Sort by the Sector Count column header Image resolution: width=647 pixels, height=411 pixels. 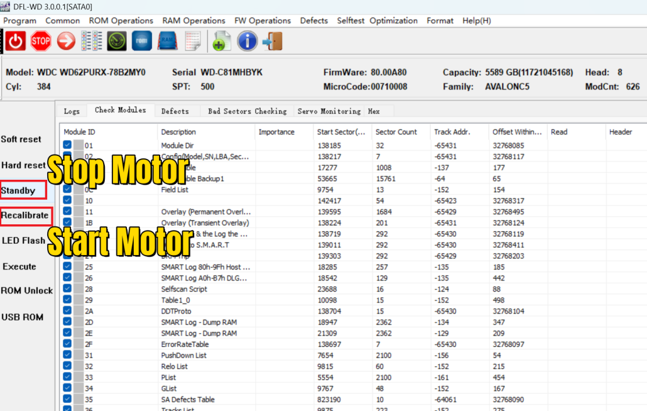[x=401, y=132]
